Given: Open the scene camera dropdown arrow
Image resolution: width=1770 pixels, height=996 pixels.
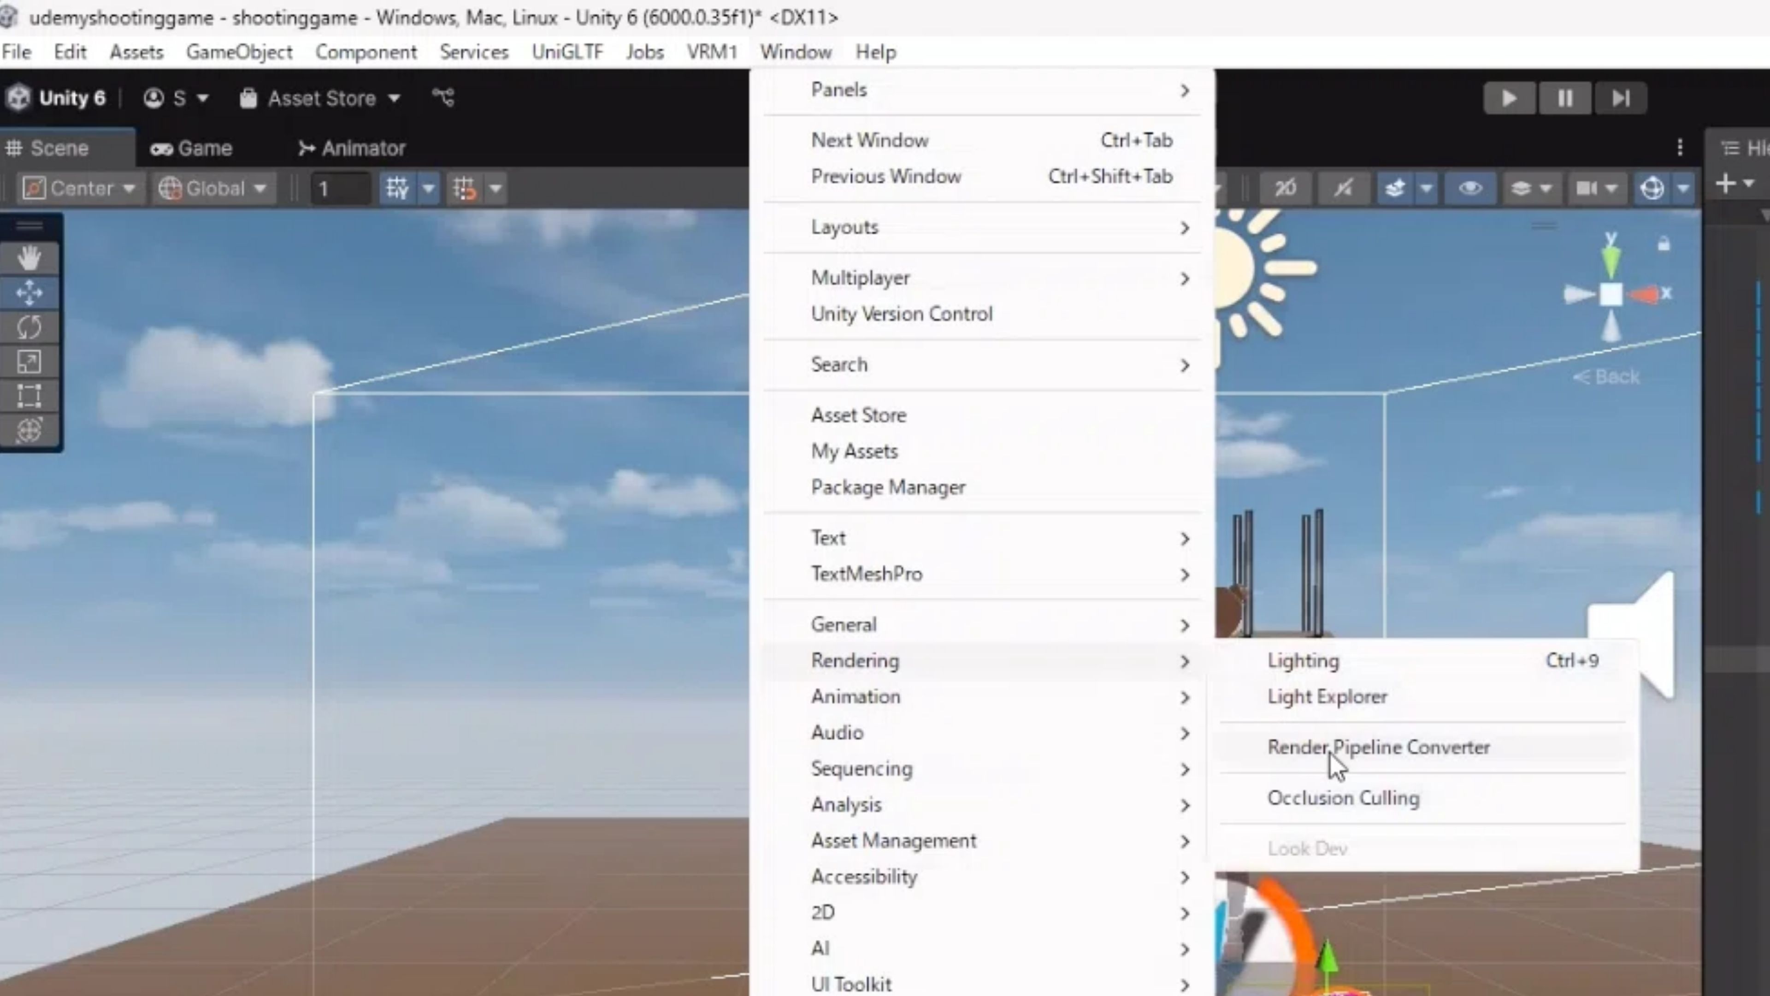Looking at the screenshot, I should 1612,188.
